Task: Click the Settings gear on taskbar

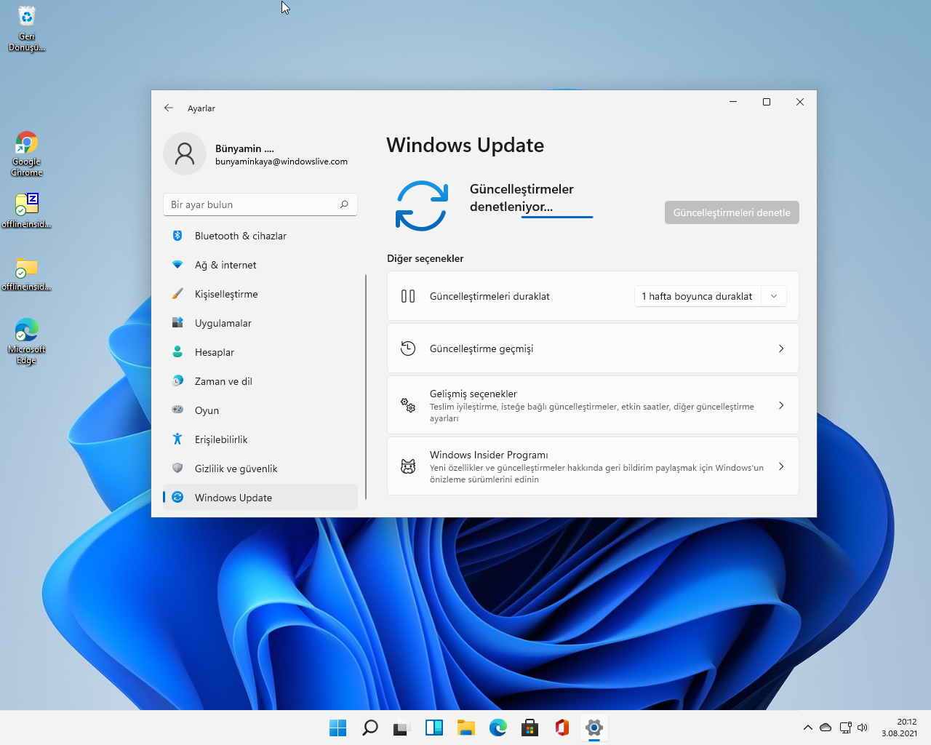Action: click(594, 728)
